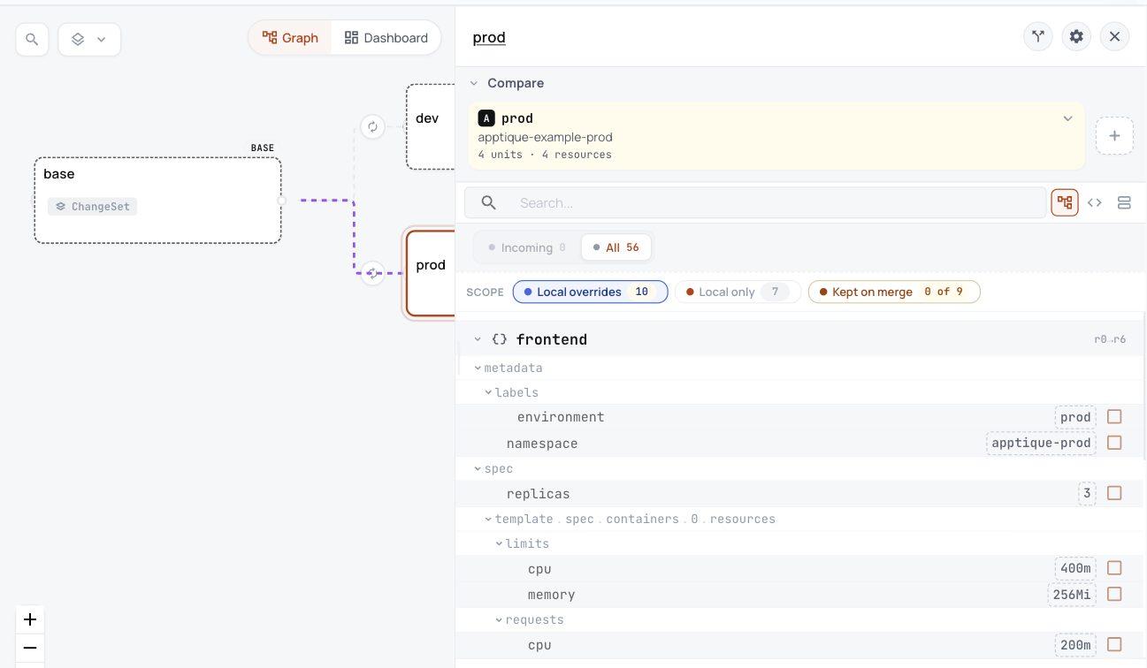Check the replicas row checkbox
This screenshot has height=668, width=1147.
coord(1114,493)
